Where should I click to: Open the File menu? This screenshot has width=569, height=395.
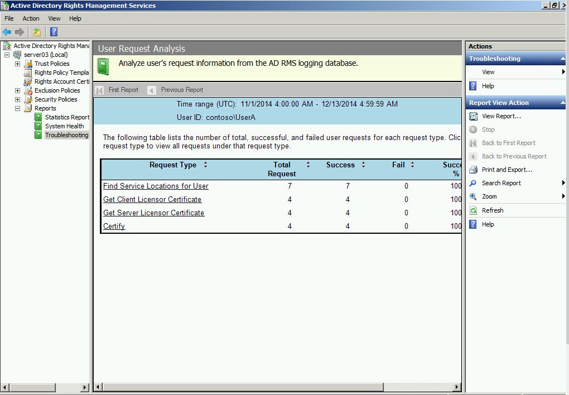coord(9,18)
